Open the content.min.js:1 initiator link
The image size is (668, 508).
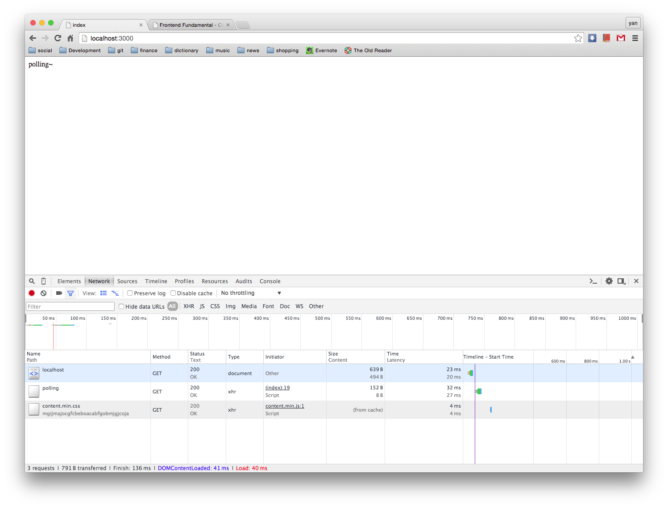click(x=285, y=406)
